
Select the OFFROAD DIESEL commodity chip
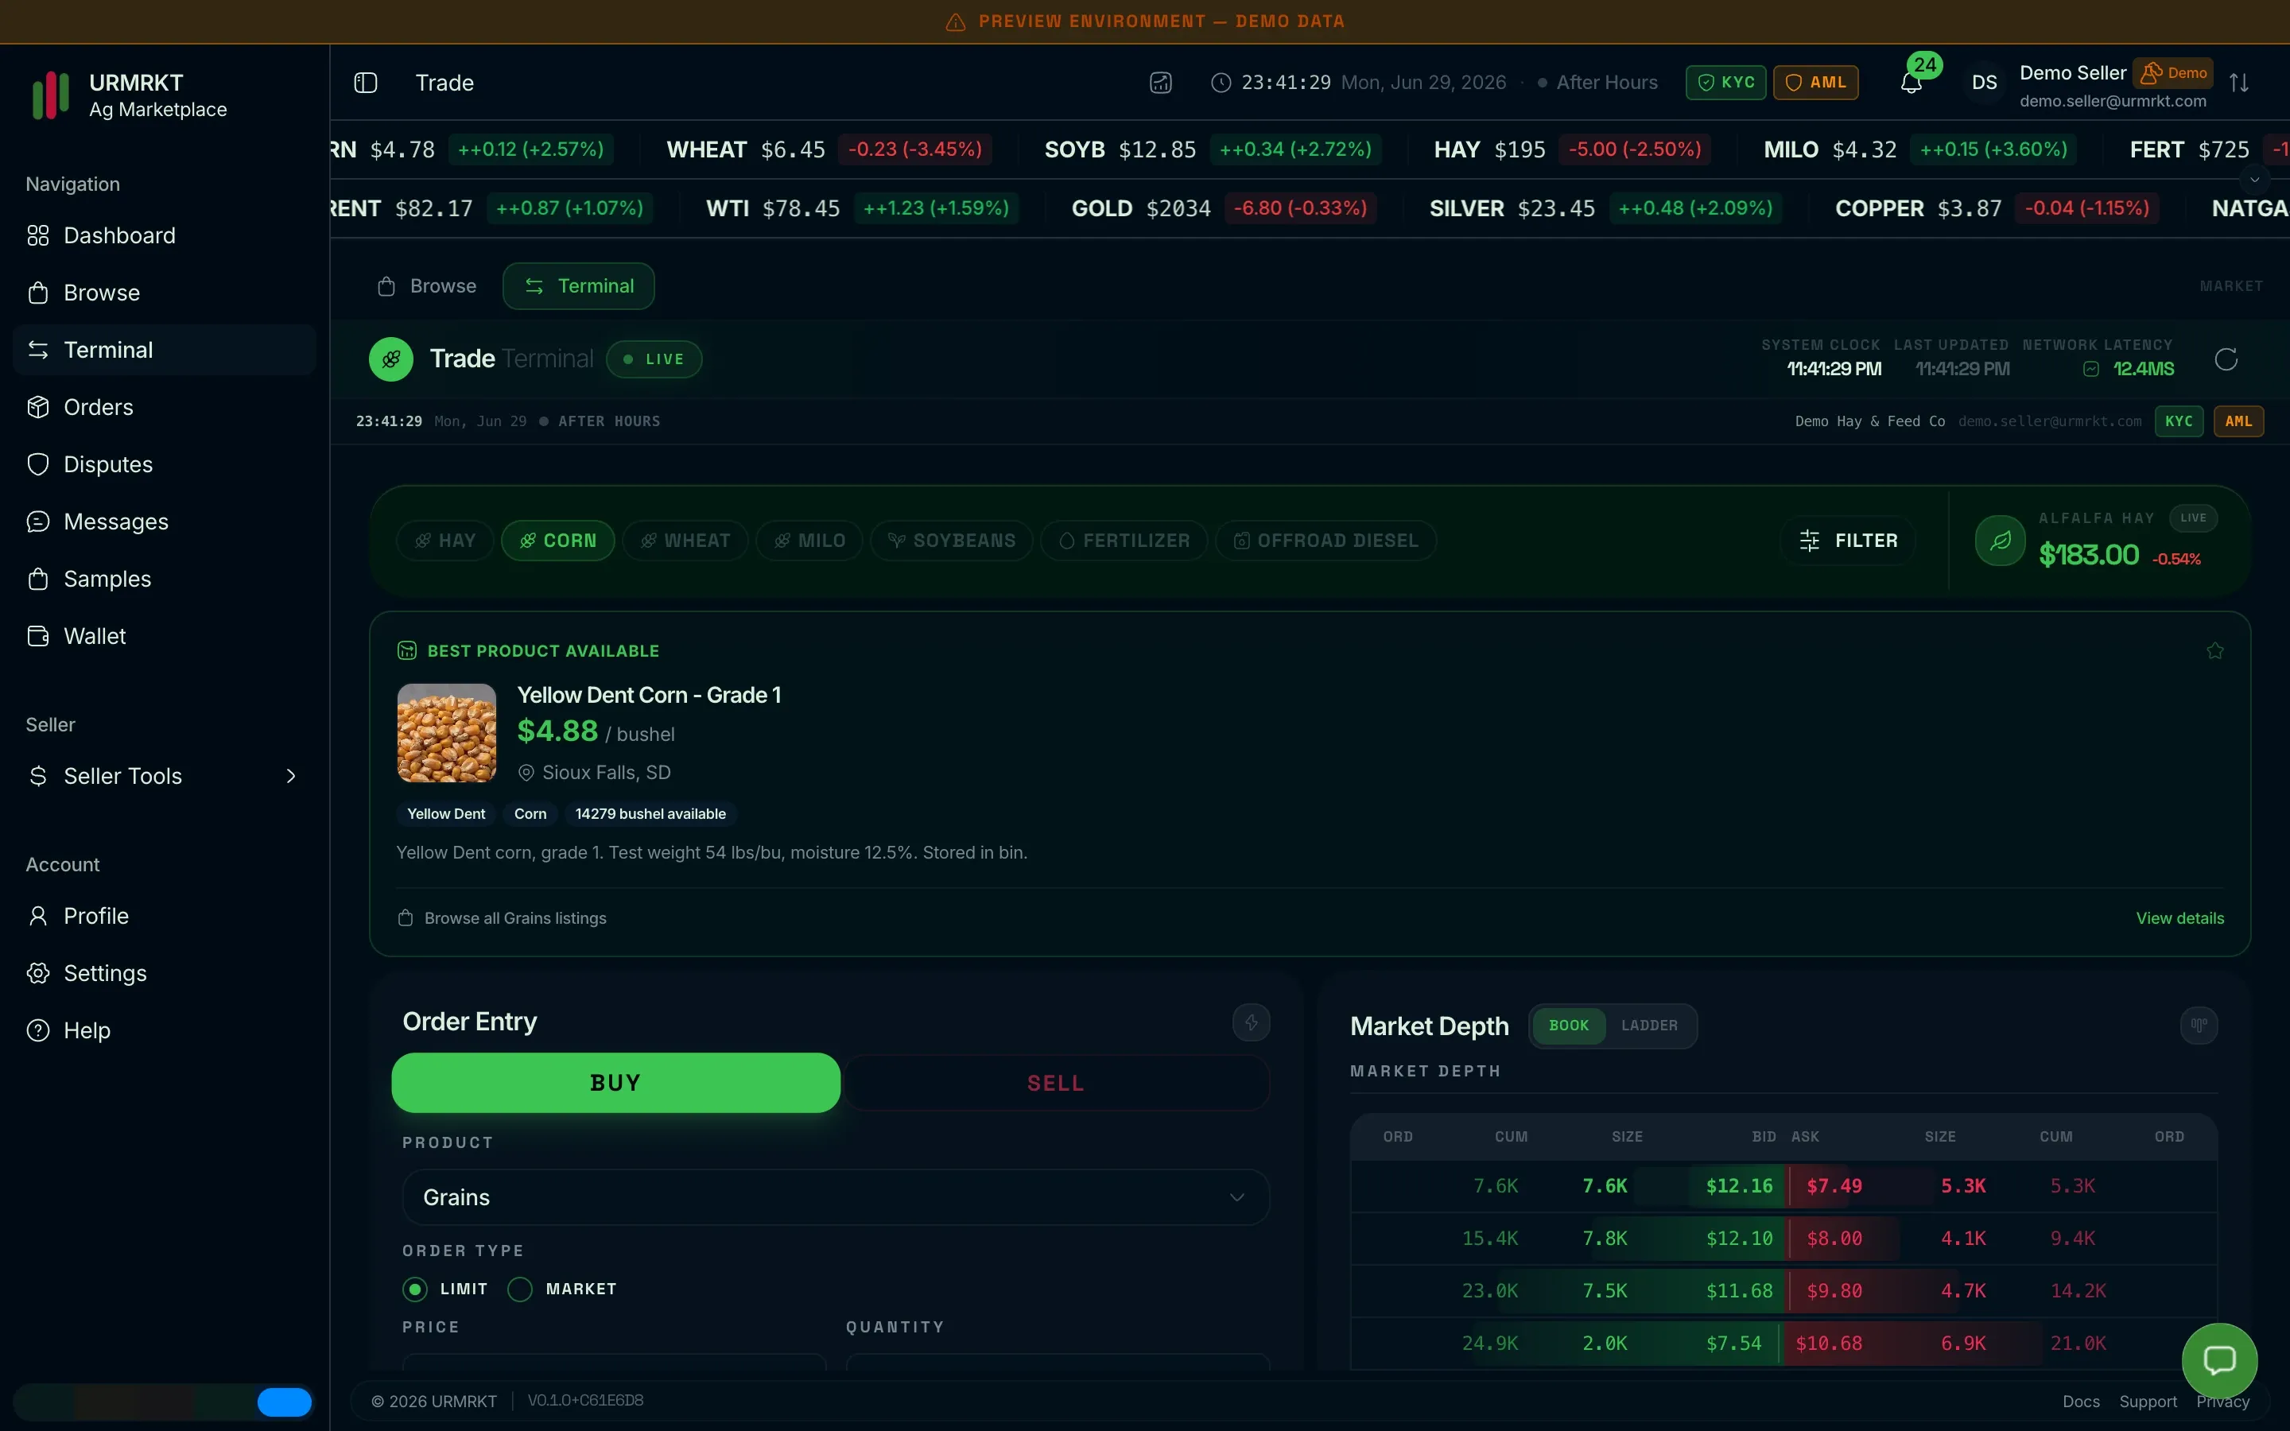1325,541
